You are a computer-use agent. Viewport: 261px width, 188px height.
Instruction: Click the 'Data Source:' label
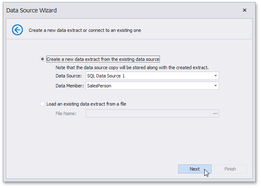pos(68,76)
